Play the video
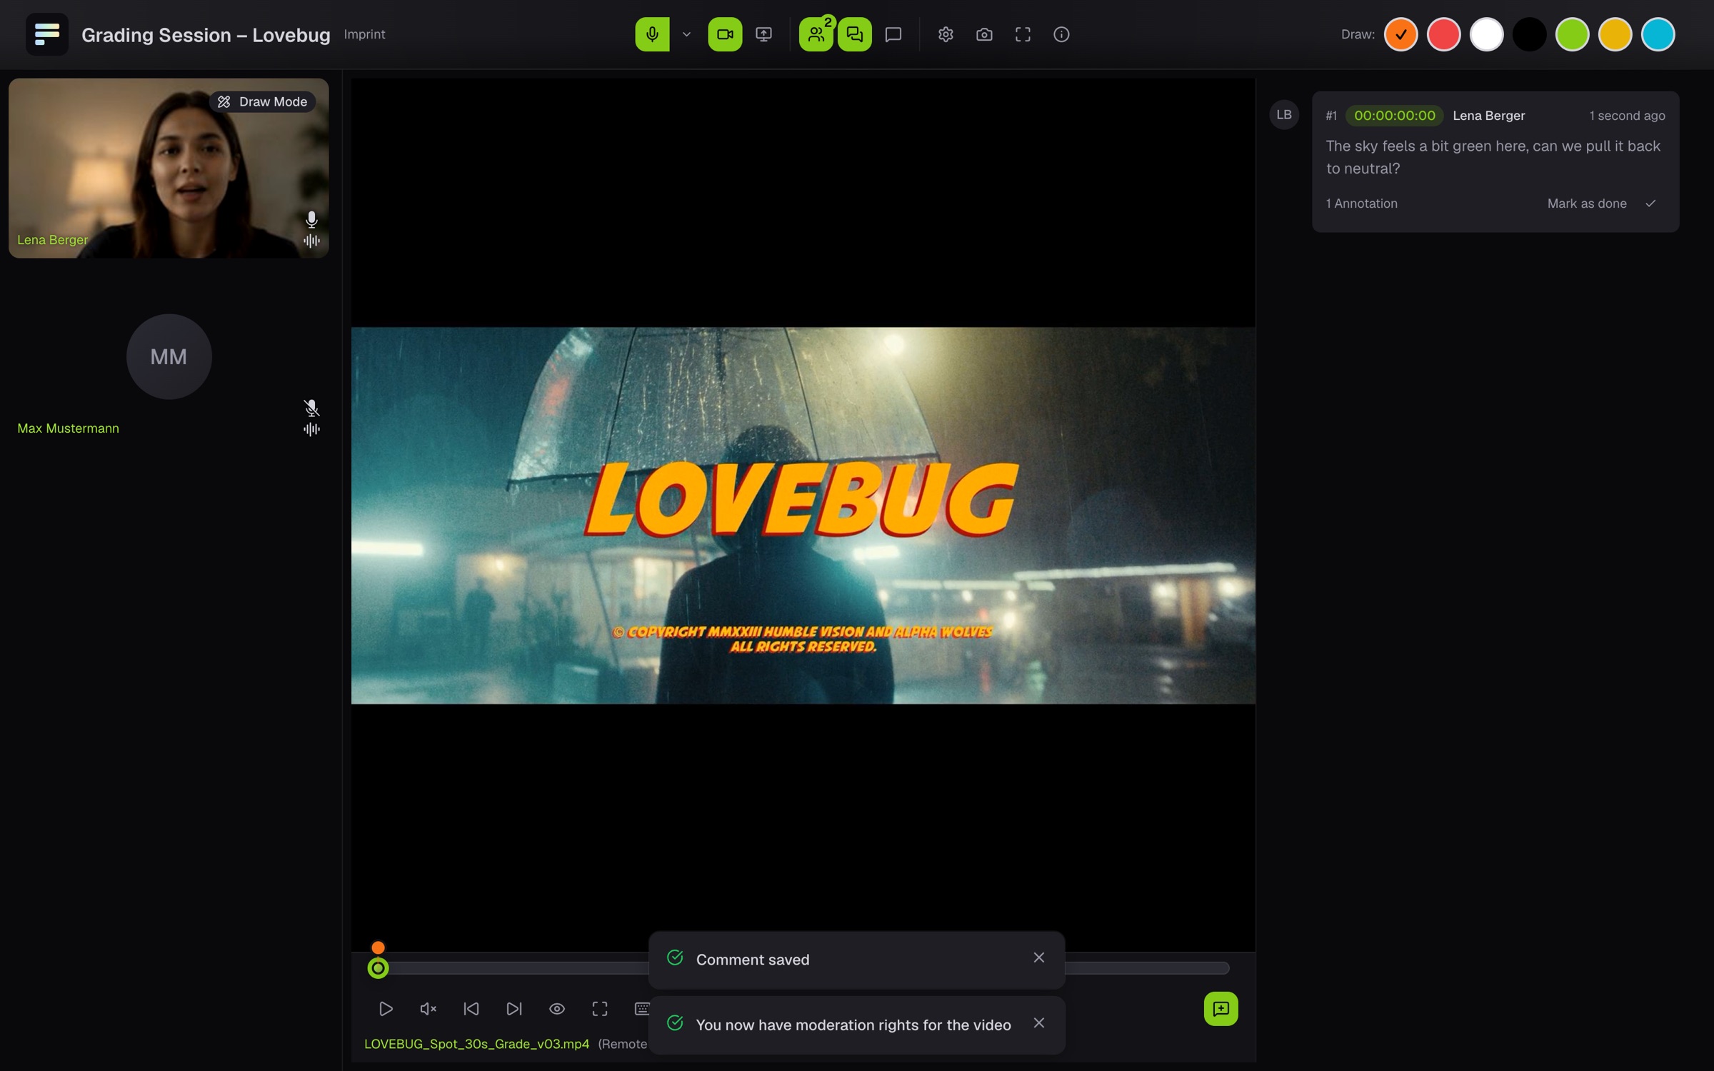This screenshot has width=1714, height=1071. tap(386, 1009)
